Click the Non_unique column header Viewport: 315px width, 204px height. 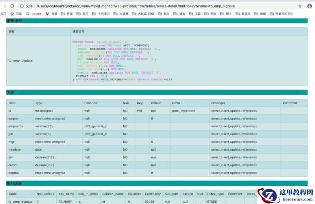click(x=45, y=194)
